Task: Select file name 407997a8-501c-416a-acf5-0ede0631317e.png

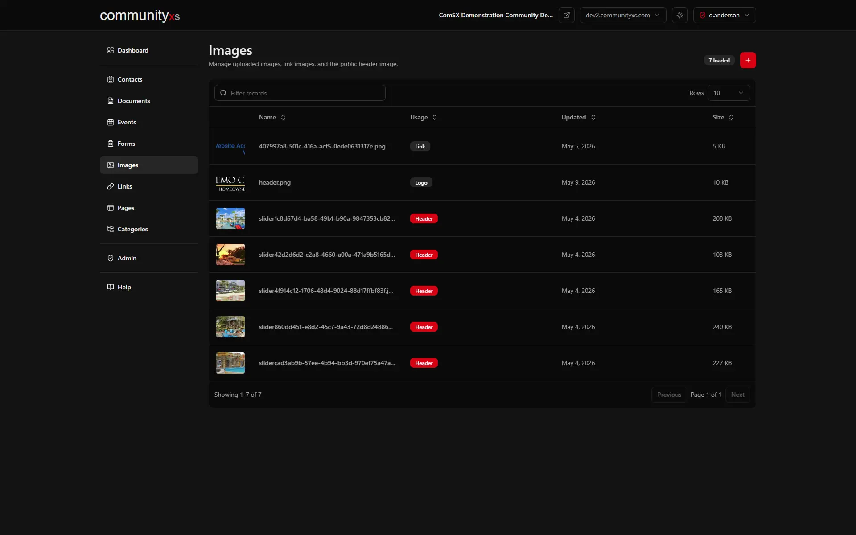Action: pyautogui.click(x=322, y=146)
